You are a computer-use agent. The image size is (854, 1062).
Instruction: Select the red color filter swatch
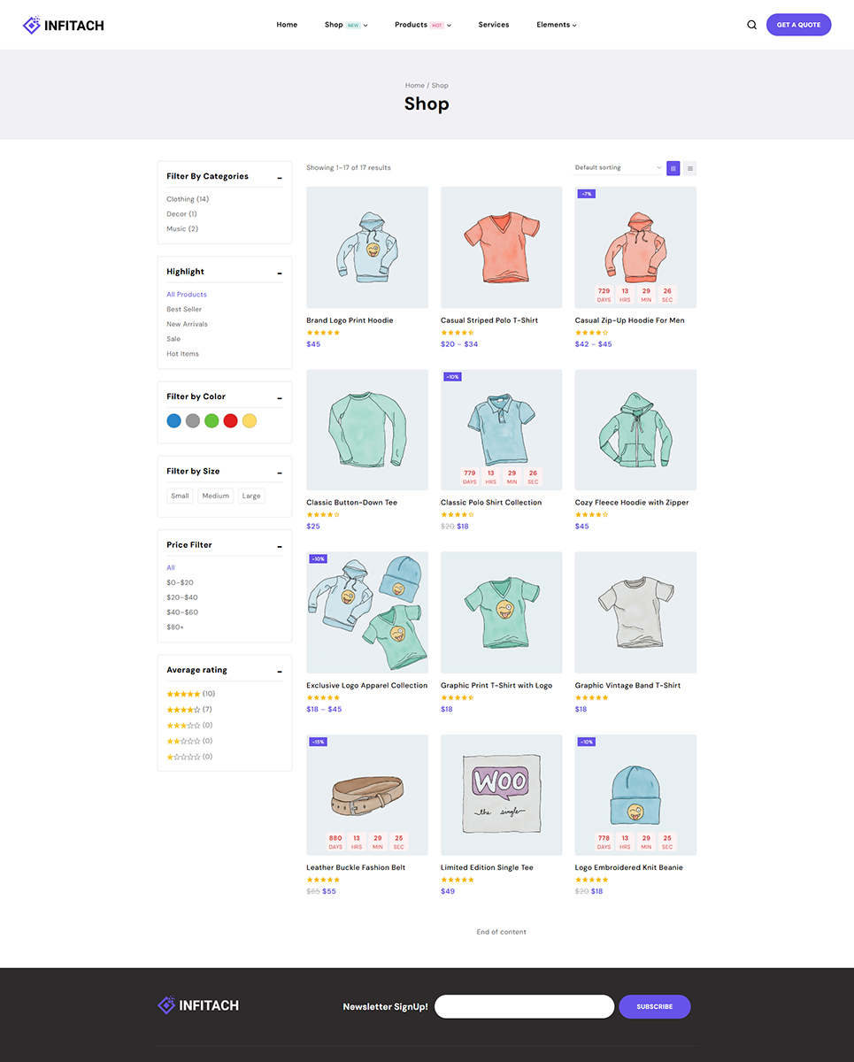point(230,420)
